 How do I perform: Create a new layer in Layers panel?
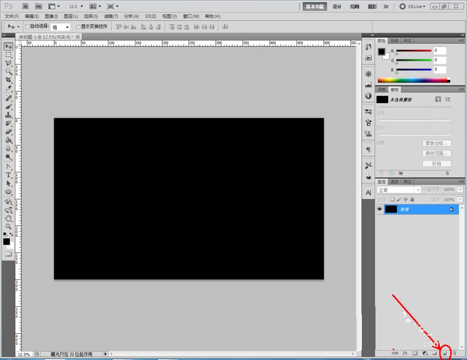point(445,353)
